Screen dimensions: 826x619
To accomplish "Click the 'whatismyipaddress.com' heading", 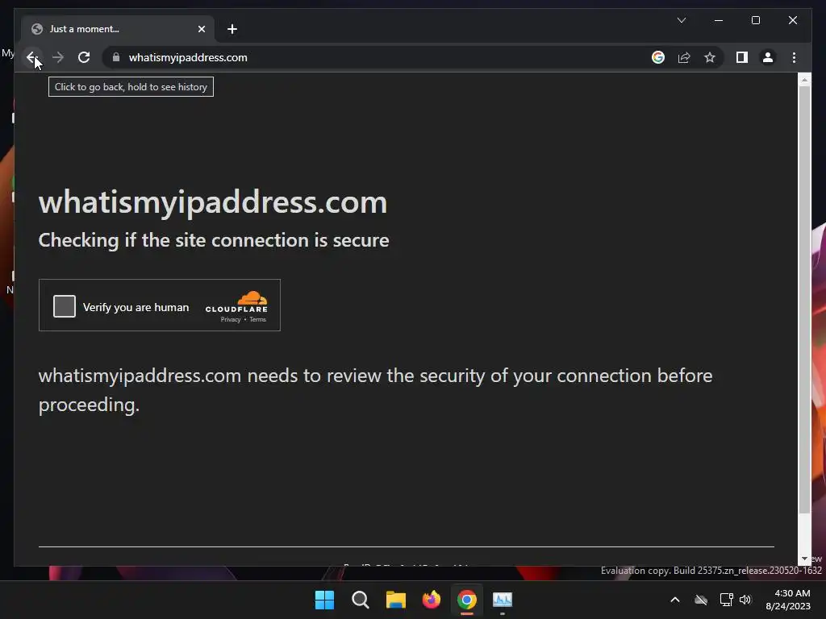I will click(213, 202).
